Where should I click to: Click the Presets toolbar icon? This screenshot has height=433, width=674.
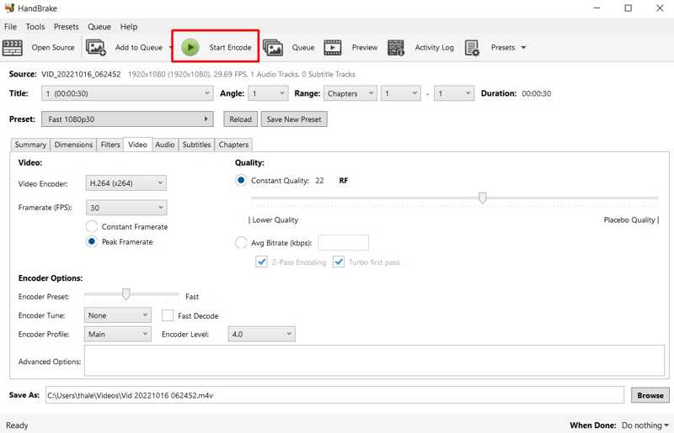click(x=472, y=48)
